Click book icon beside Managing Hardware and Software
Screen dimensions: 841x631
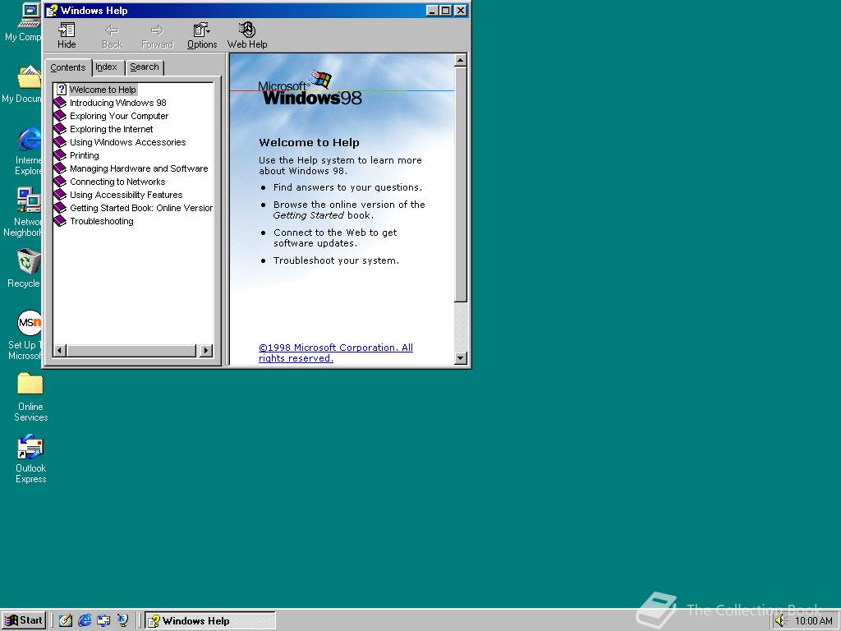pos(60,168)
